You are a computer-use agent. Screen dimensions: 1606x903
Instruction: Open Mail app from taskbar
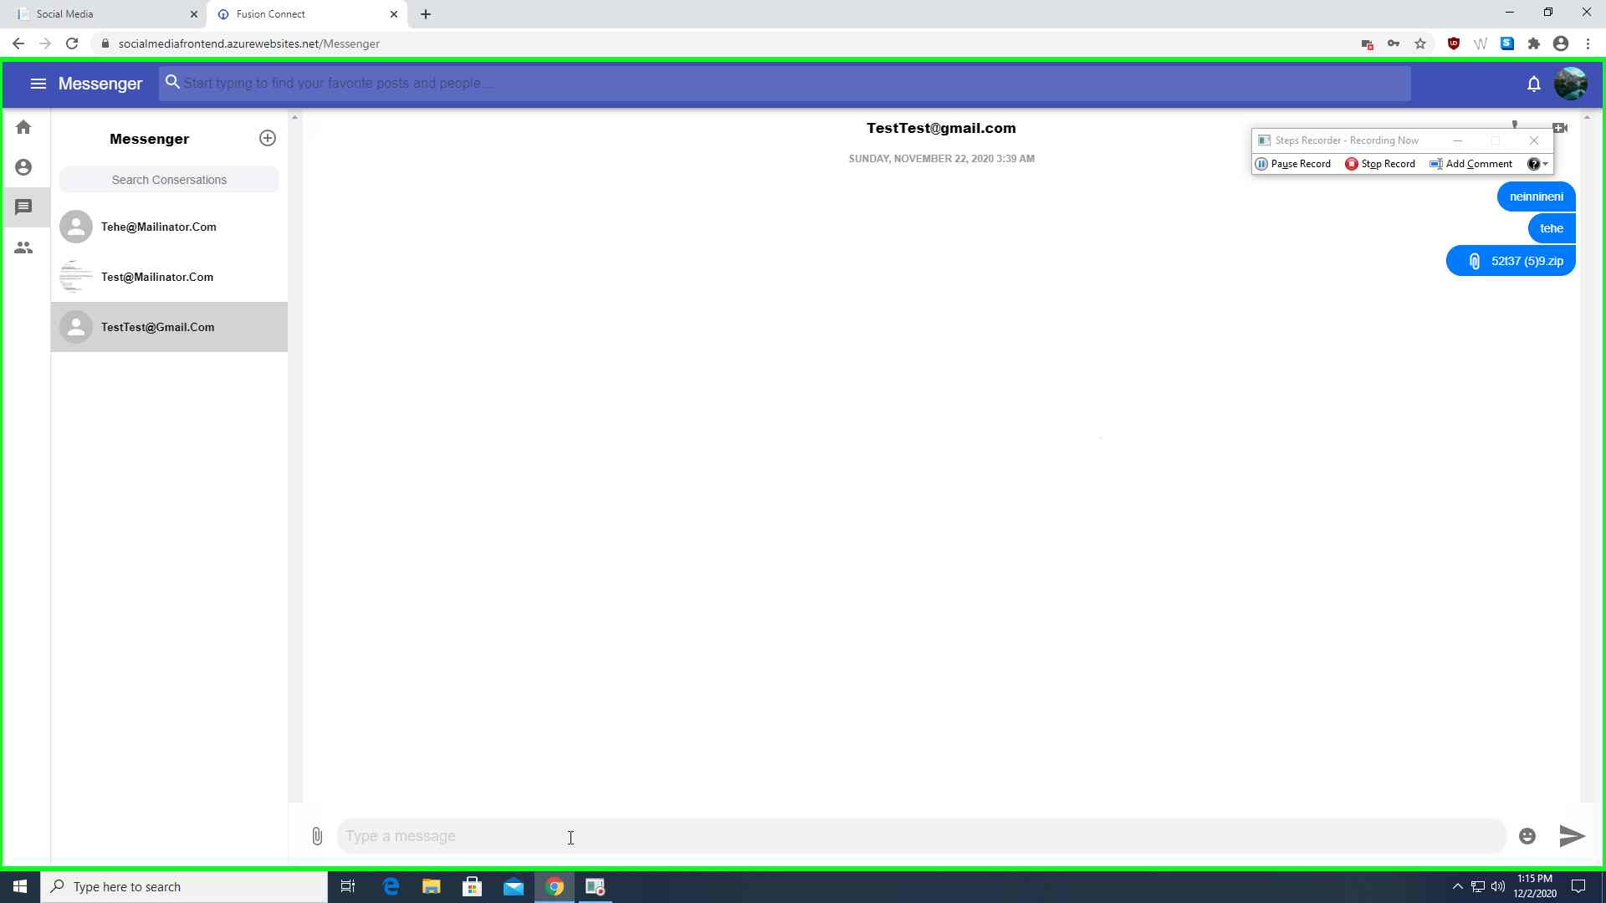click(x=514, y=886)
